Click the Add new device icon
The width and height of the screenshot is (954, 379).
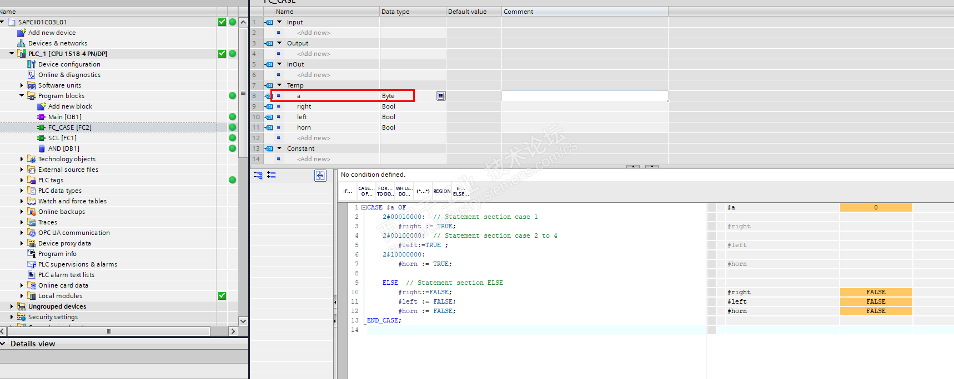click(22, 33)
